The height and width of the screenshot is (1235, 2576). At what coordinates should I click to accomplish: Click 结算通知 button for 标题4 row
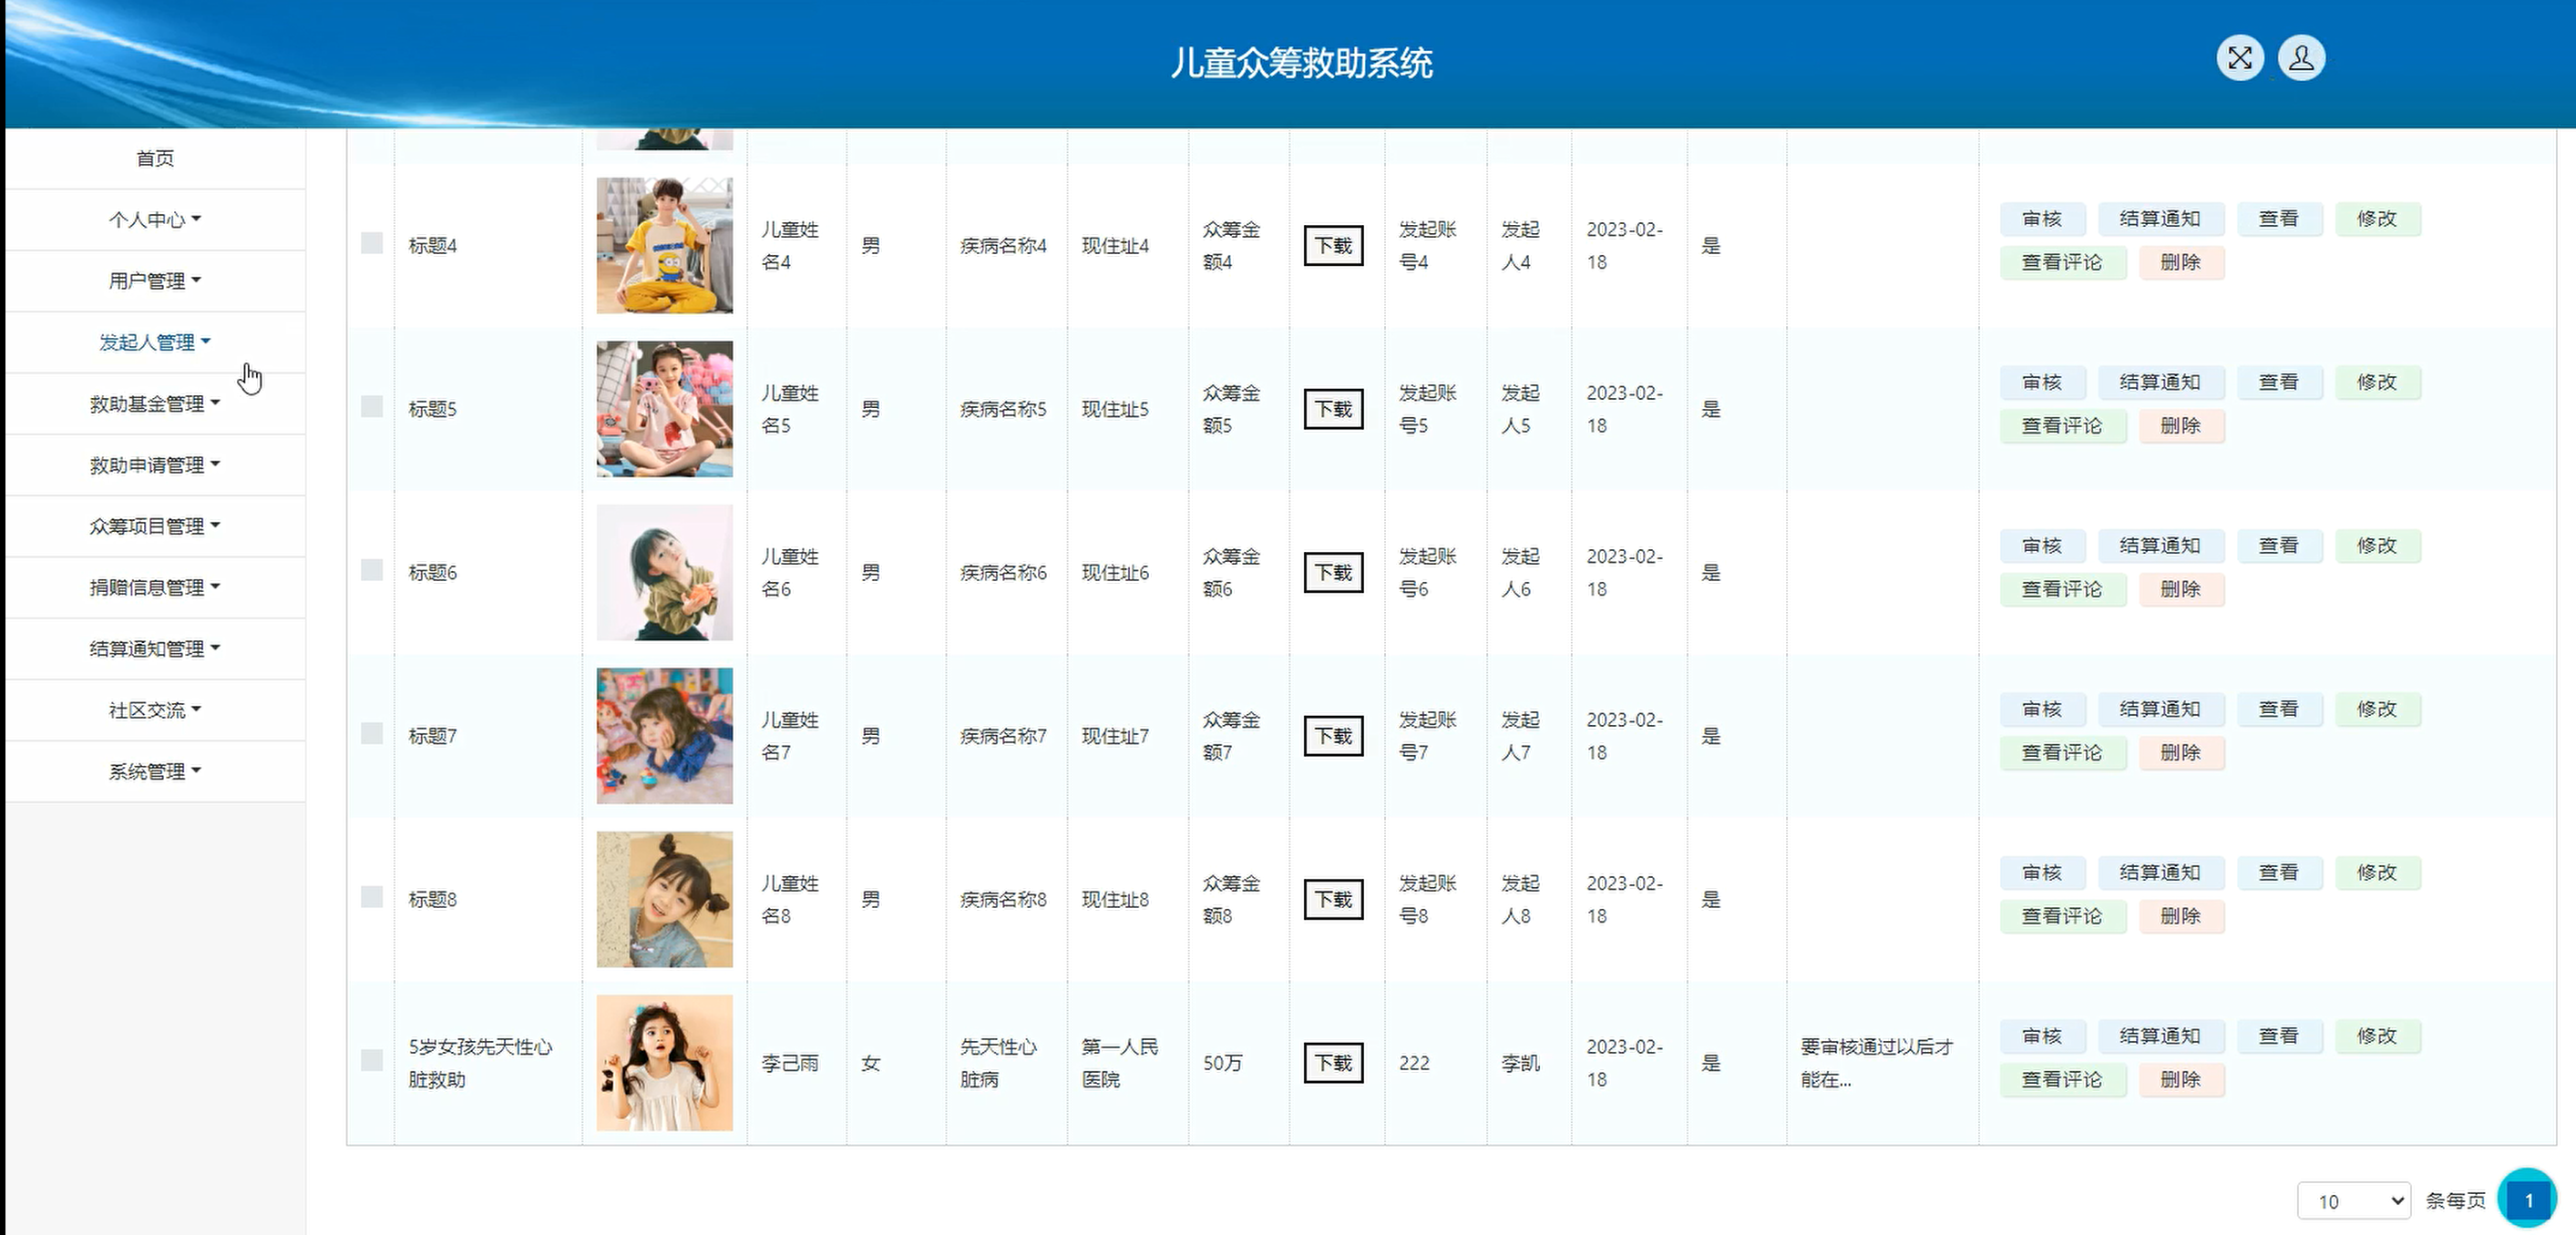coord(2160,219)
